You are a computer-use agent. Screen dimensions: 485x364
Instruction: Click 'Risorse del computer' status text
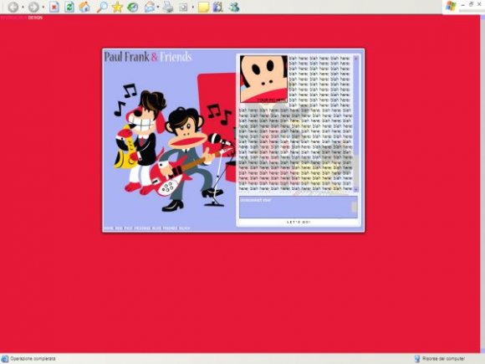pos(443,359)
